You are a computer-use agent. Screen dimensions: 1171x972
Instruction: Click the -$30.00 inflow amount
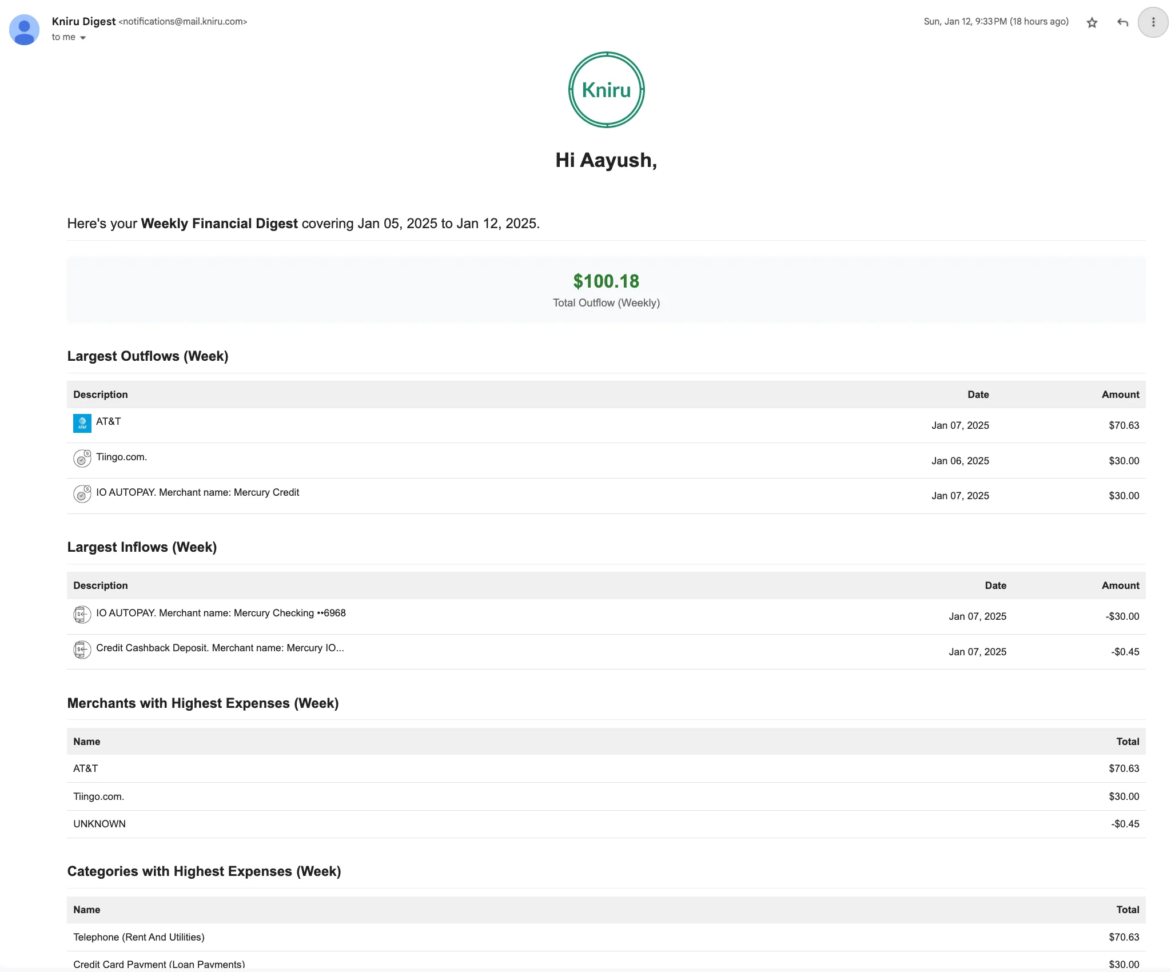pyautogui.click(x=1122, y=616)
